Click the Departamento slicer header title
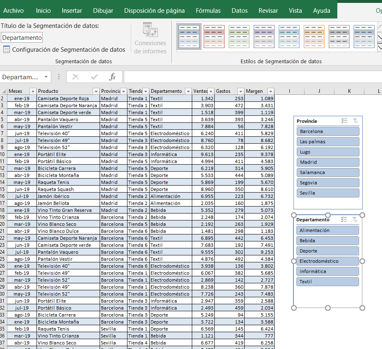The width and height of the screenshot is (382, 349). click(x=313, y=220)
